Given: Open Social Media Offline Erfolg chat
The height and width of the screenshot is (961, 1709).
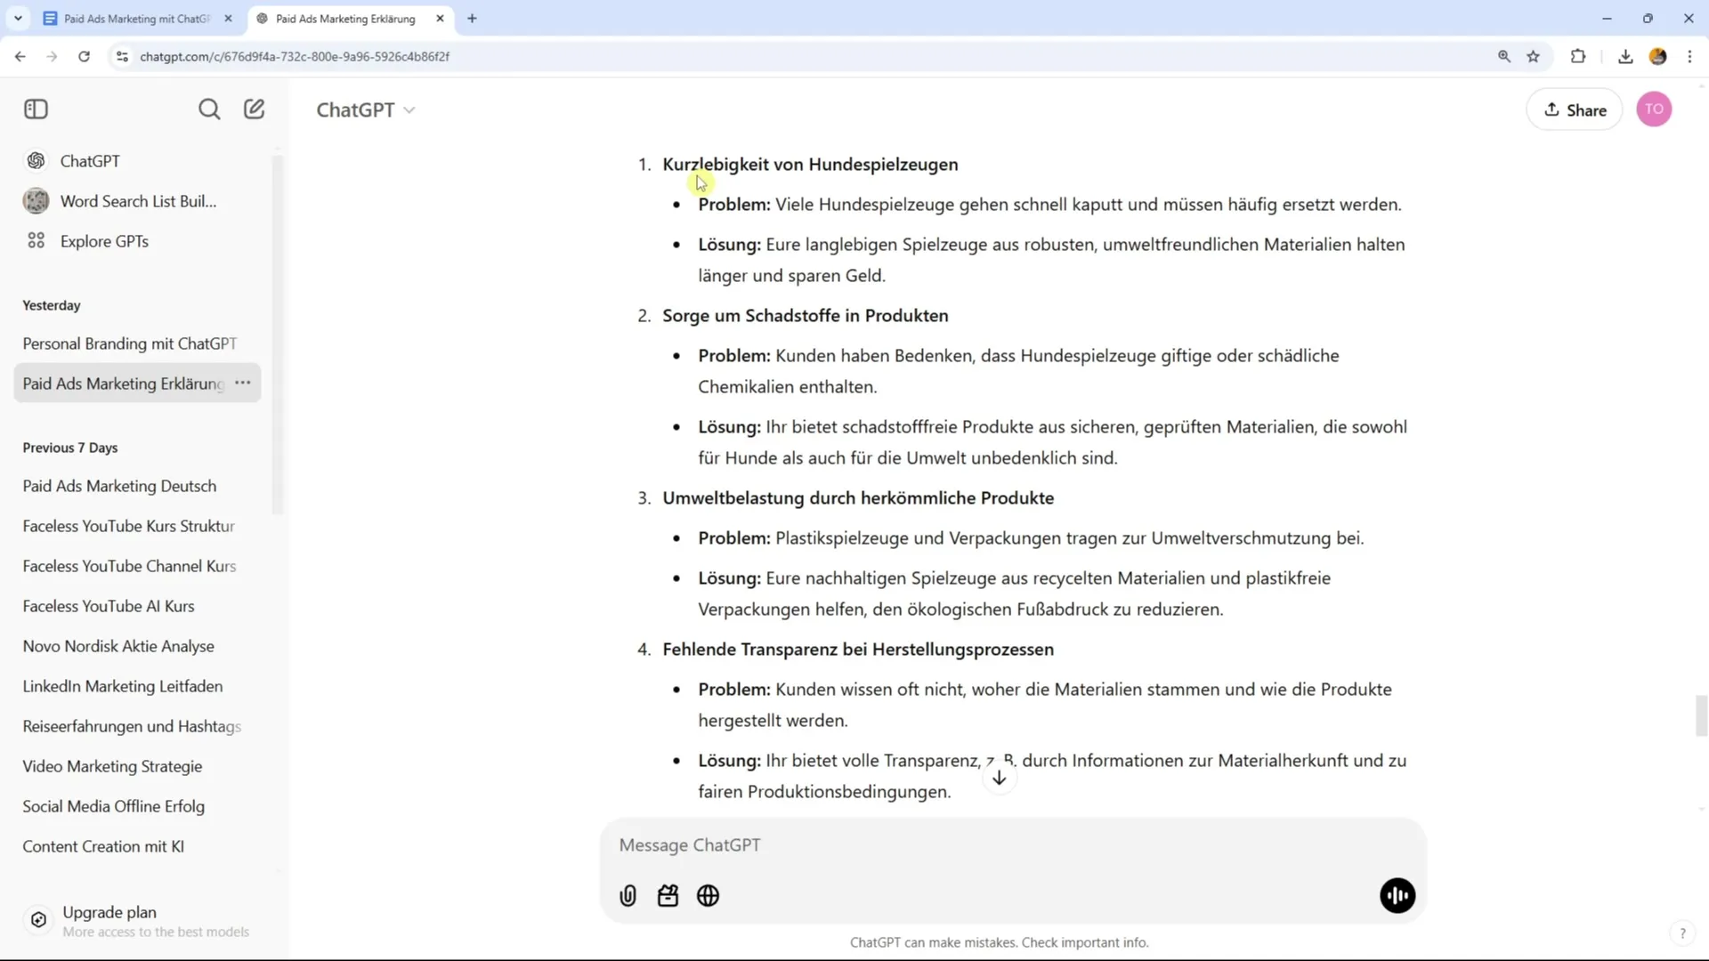Looking at the screenshot, I should coord(138,806).
